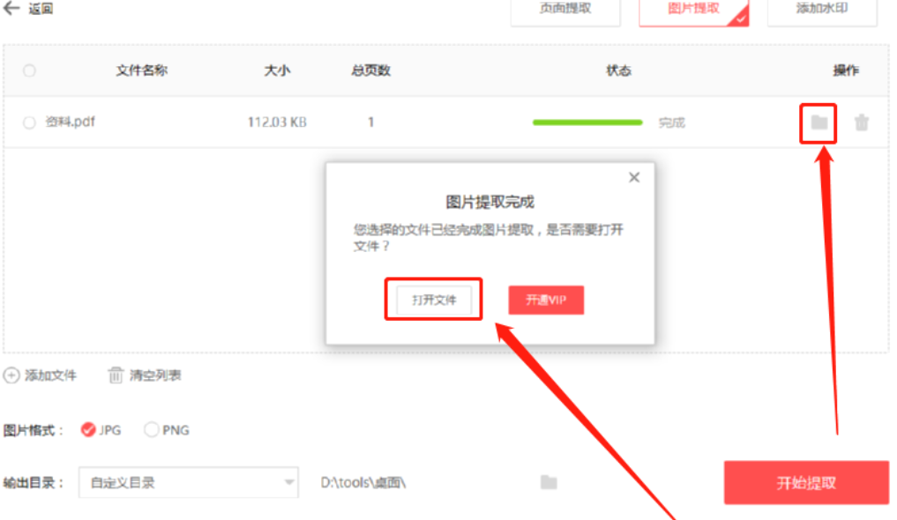Click the 开通VIP button

[546, 300]
